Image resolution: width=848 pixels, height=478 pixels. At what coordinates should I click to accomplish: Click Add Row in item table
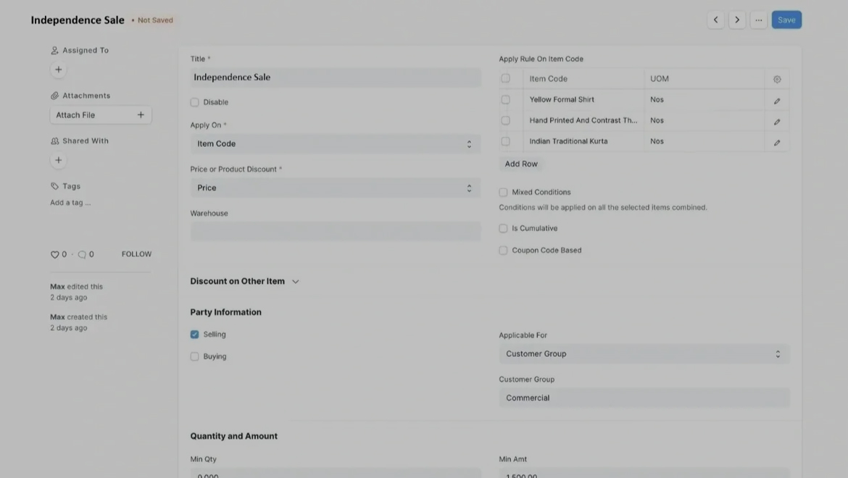point(521,164)
